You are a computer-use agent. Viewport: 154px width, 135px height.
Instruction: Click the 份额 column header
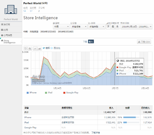click(x=127, y=108)
